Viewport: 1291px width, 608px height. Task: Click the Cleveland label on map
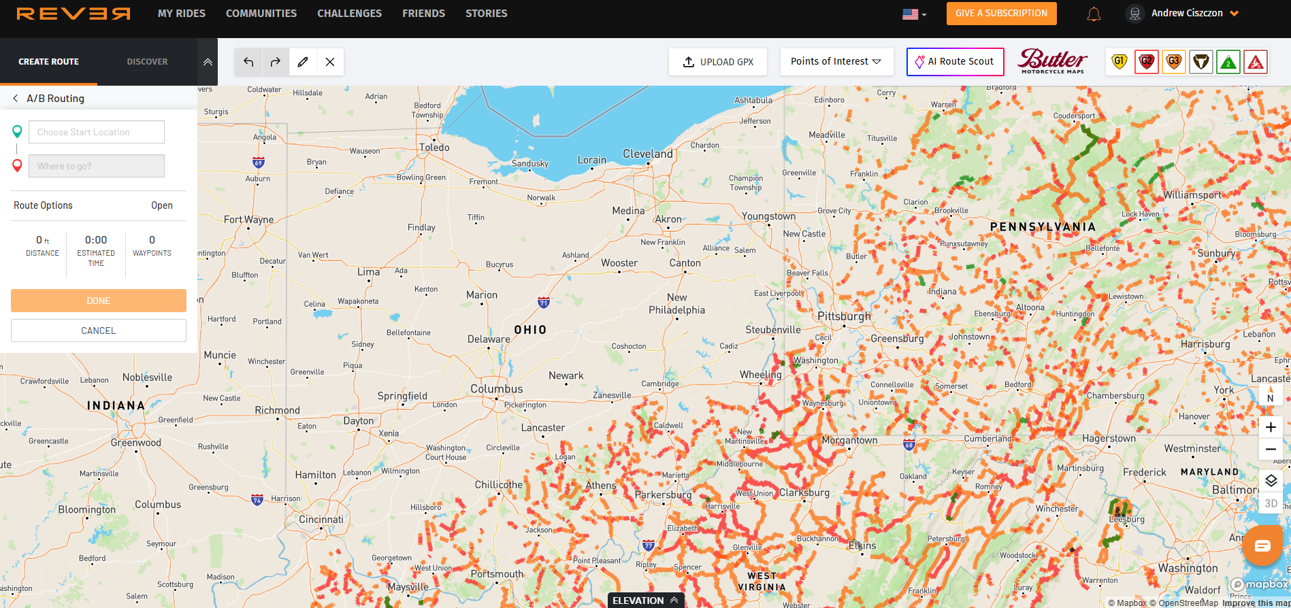pyautogui.click(x=648, y=154)
